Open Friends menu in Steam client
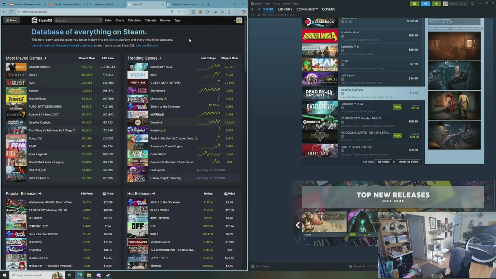496x279 pixels. point(276,3)
